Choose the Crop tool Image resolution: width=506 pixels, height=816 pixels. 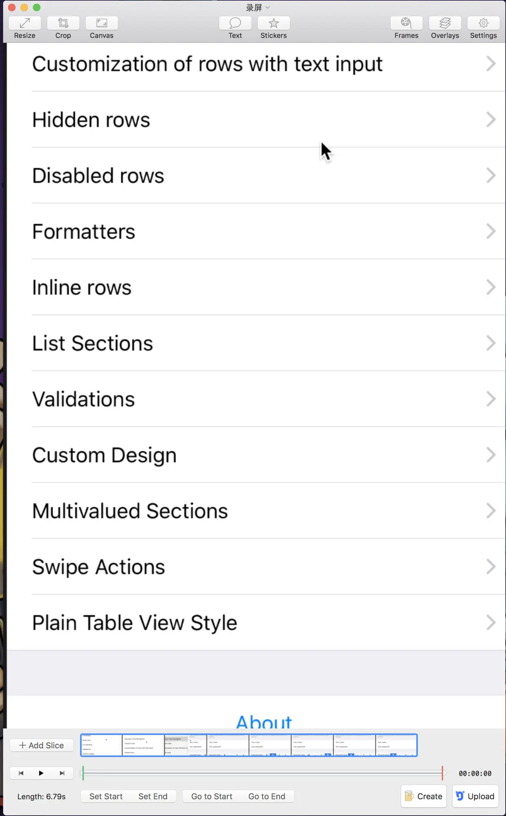coord(63,23)
